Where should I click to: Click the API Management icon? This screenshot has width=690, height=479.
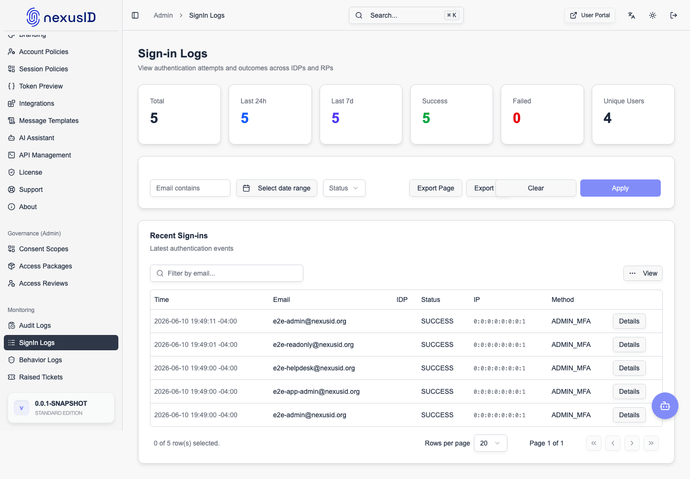tap(11, 155)
